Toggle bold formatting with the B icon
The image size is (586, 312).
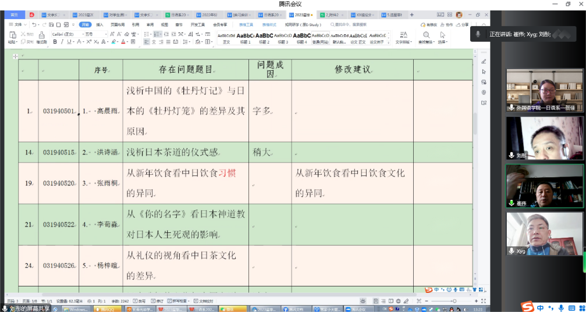pyautogui.click(x=54, y=42)
